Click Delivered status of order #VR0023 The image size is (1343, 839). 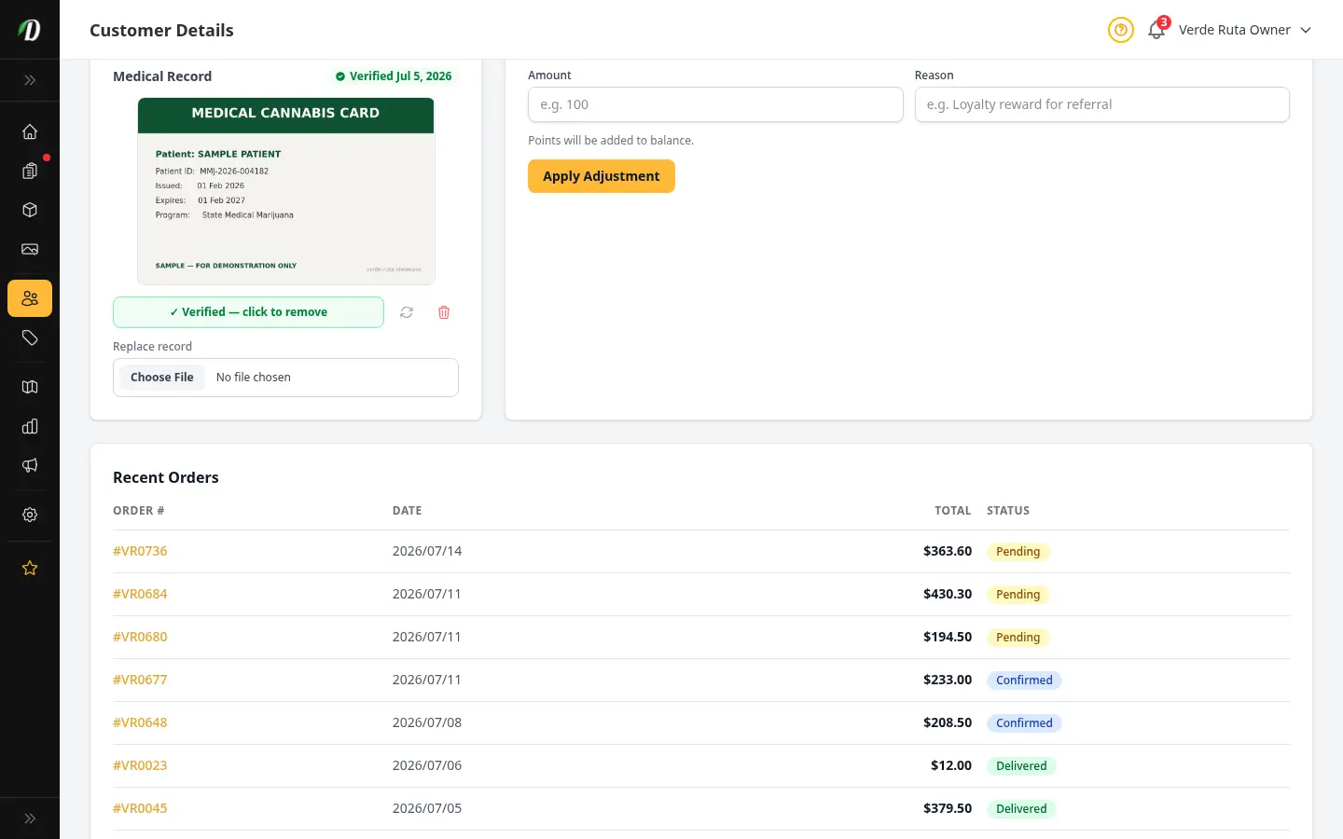1021,766
